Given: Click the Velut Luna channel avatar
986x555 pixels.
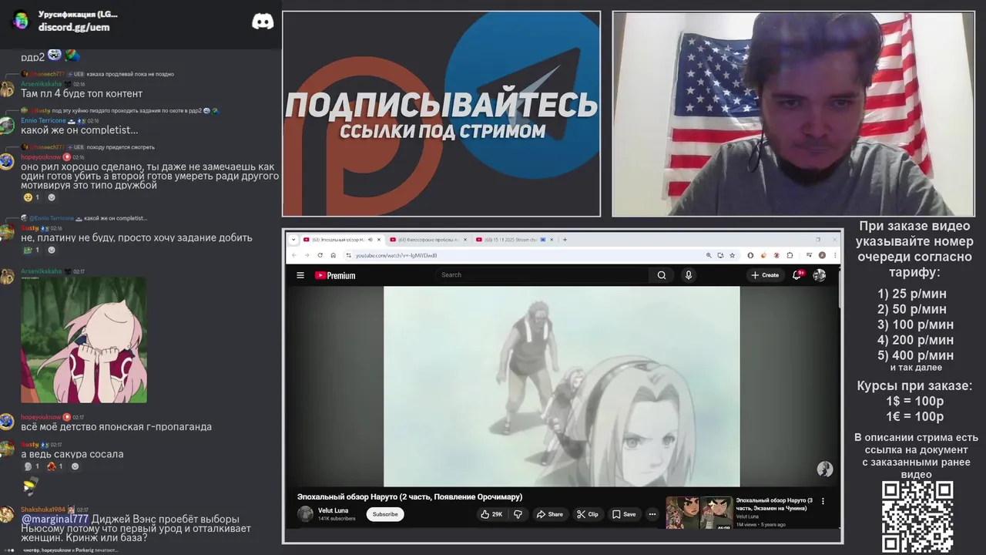Looking at the screenshot, I should pyautogui.click(x=306, y=514).
